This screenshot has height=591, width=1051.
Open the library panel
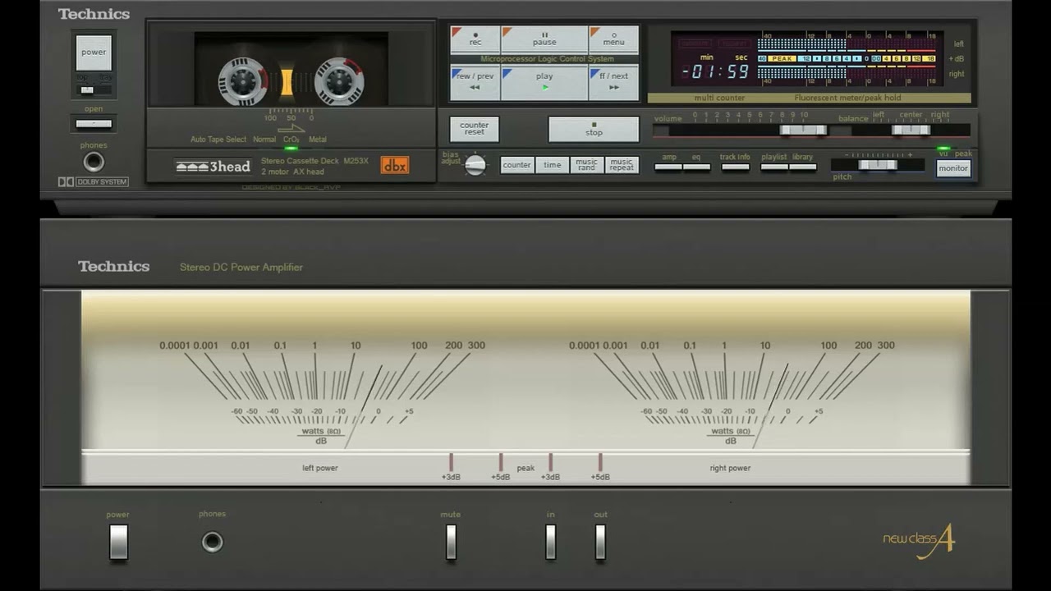[x=802, y=167]
